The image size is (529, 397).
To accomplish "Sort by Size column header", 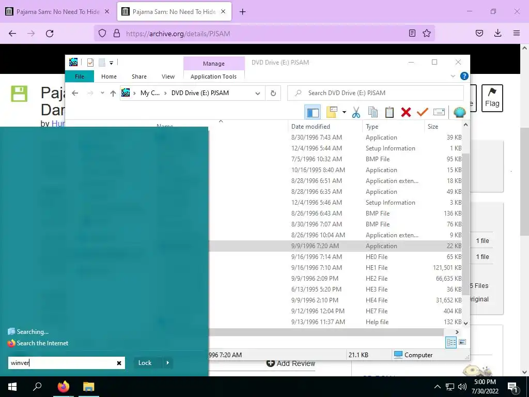I will point(443,127).
